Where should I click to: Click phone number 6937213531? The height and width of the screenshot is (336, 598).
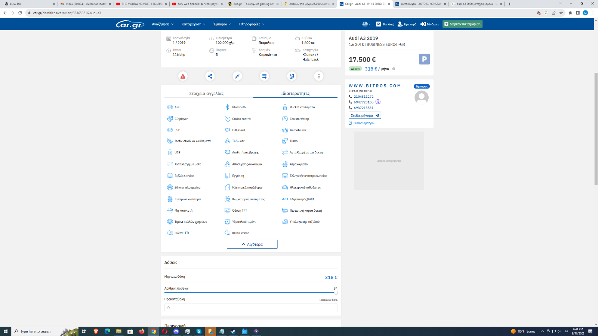pyautogui.click(x=364, y=108)
